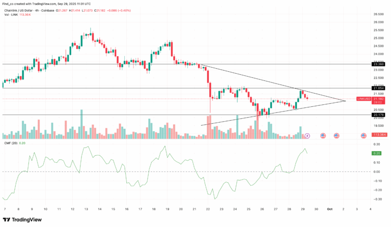Click the green 0.20 CMF value label
This screenshot has width=391, height=227.
pos(378,153)
